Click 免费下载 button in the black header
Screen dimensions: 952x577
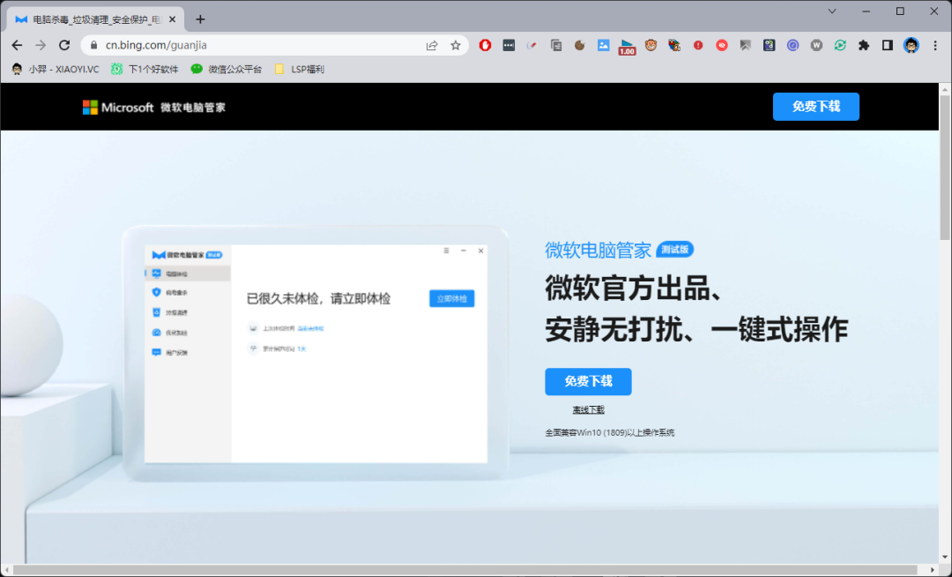click(816, 107)
